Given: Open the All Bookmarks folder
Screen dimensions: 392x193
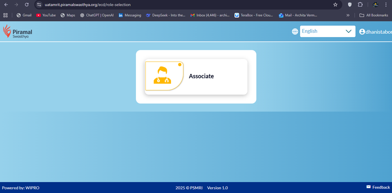Looking at the screenshot, I should point(373,15).
